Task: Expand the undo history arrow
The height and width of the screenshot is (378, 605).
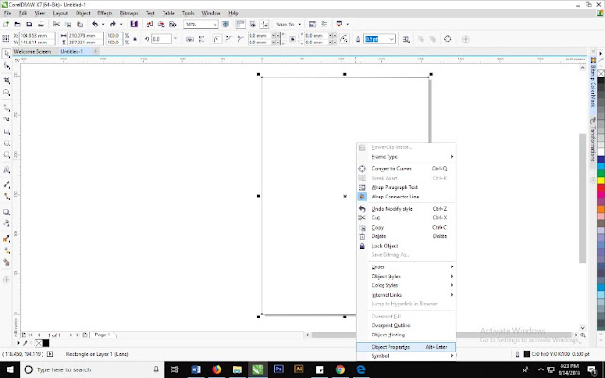Action: [103, 25]
